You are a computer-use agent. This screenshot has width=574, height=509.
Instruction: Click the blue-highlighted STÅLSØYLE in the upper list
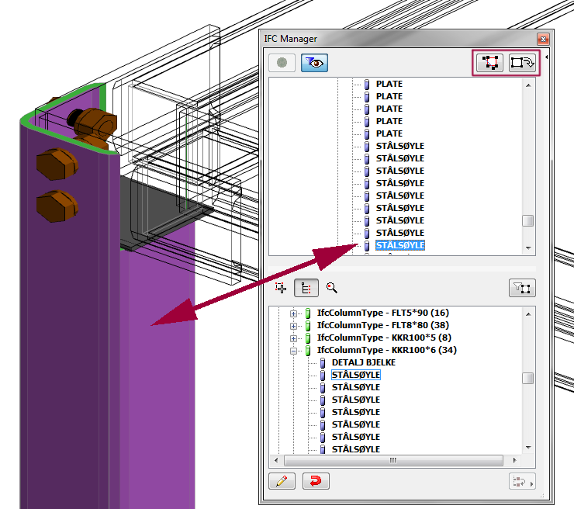400,245
